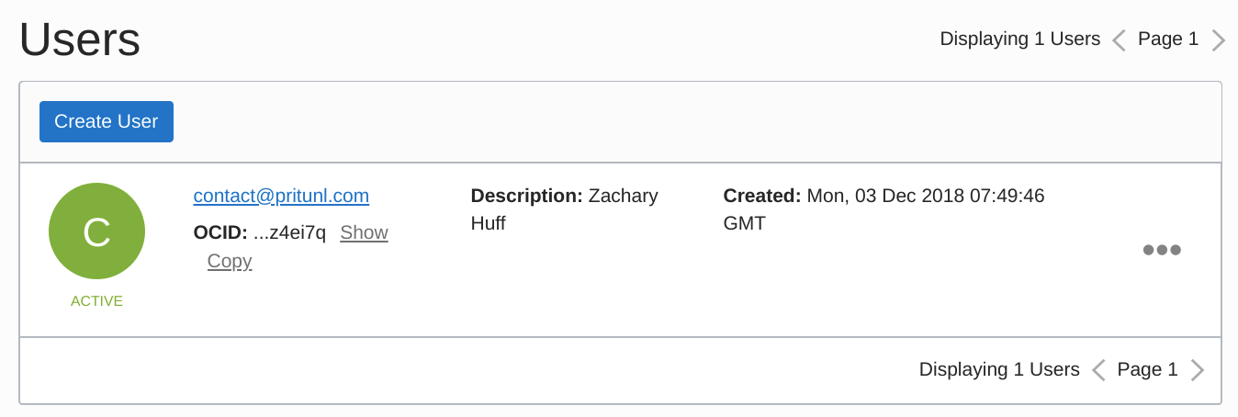Go to previous page using top arrow
Viewport: 1238px width, 417px height.
1119,40
